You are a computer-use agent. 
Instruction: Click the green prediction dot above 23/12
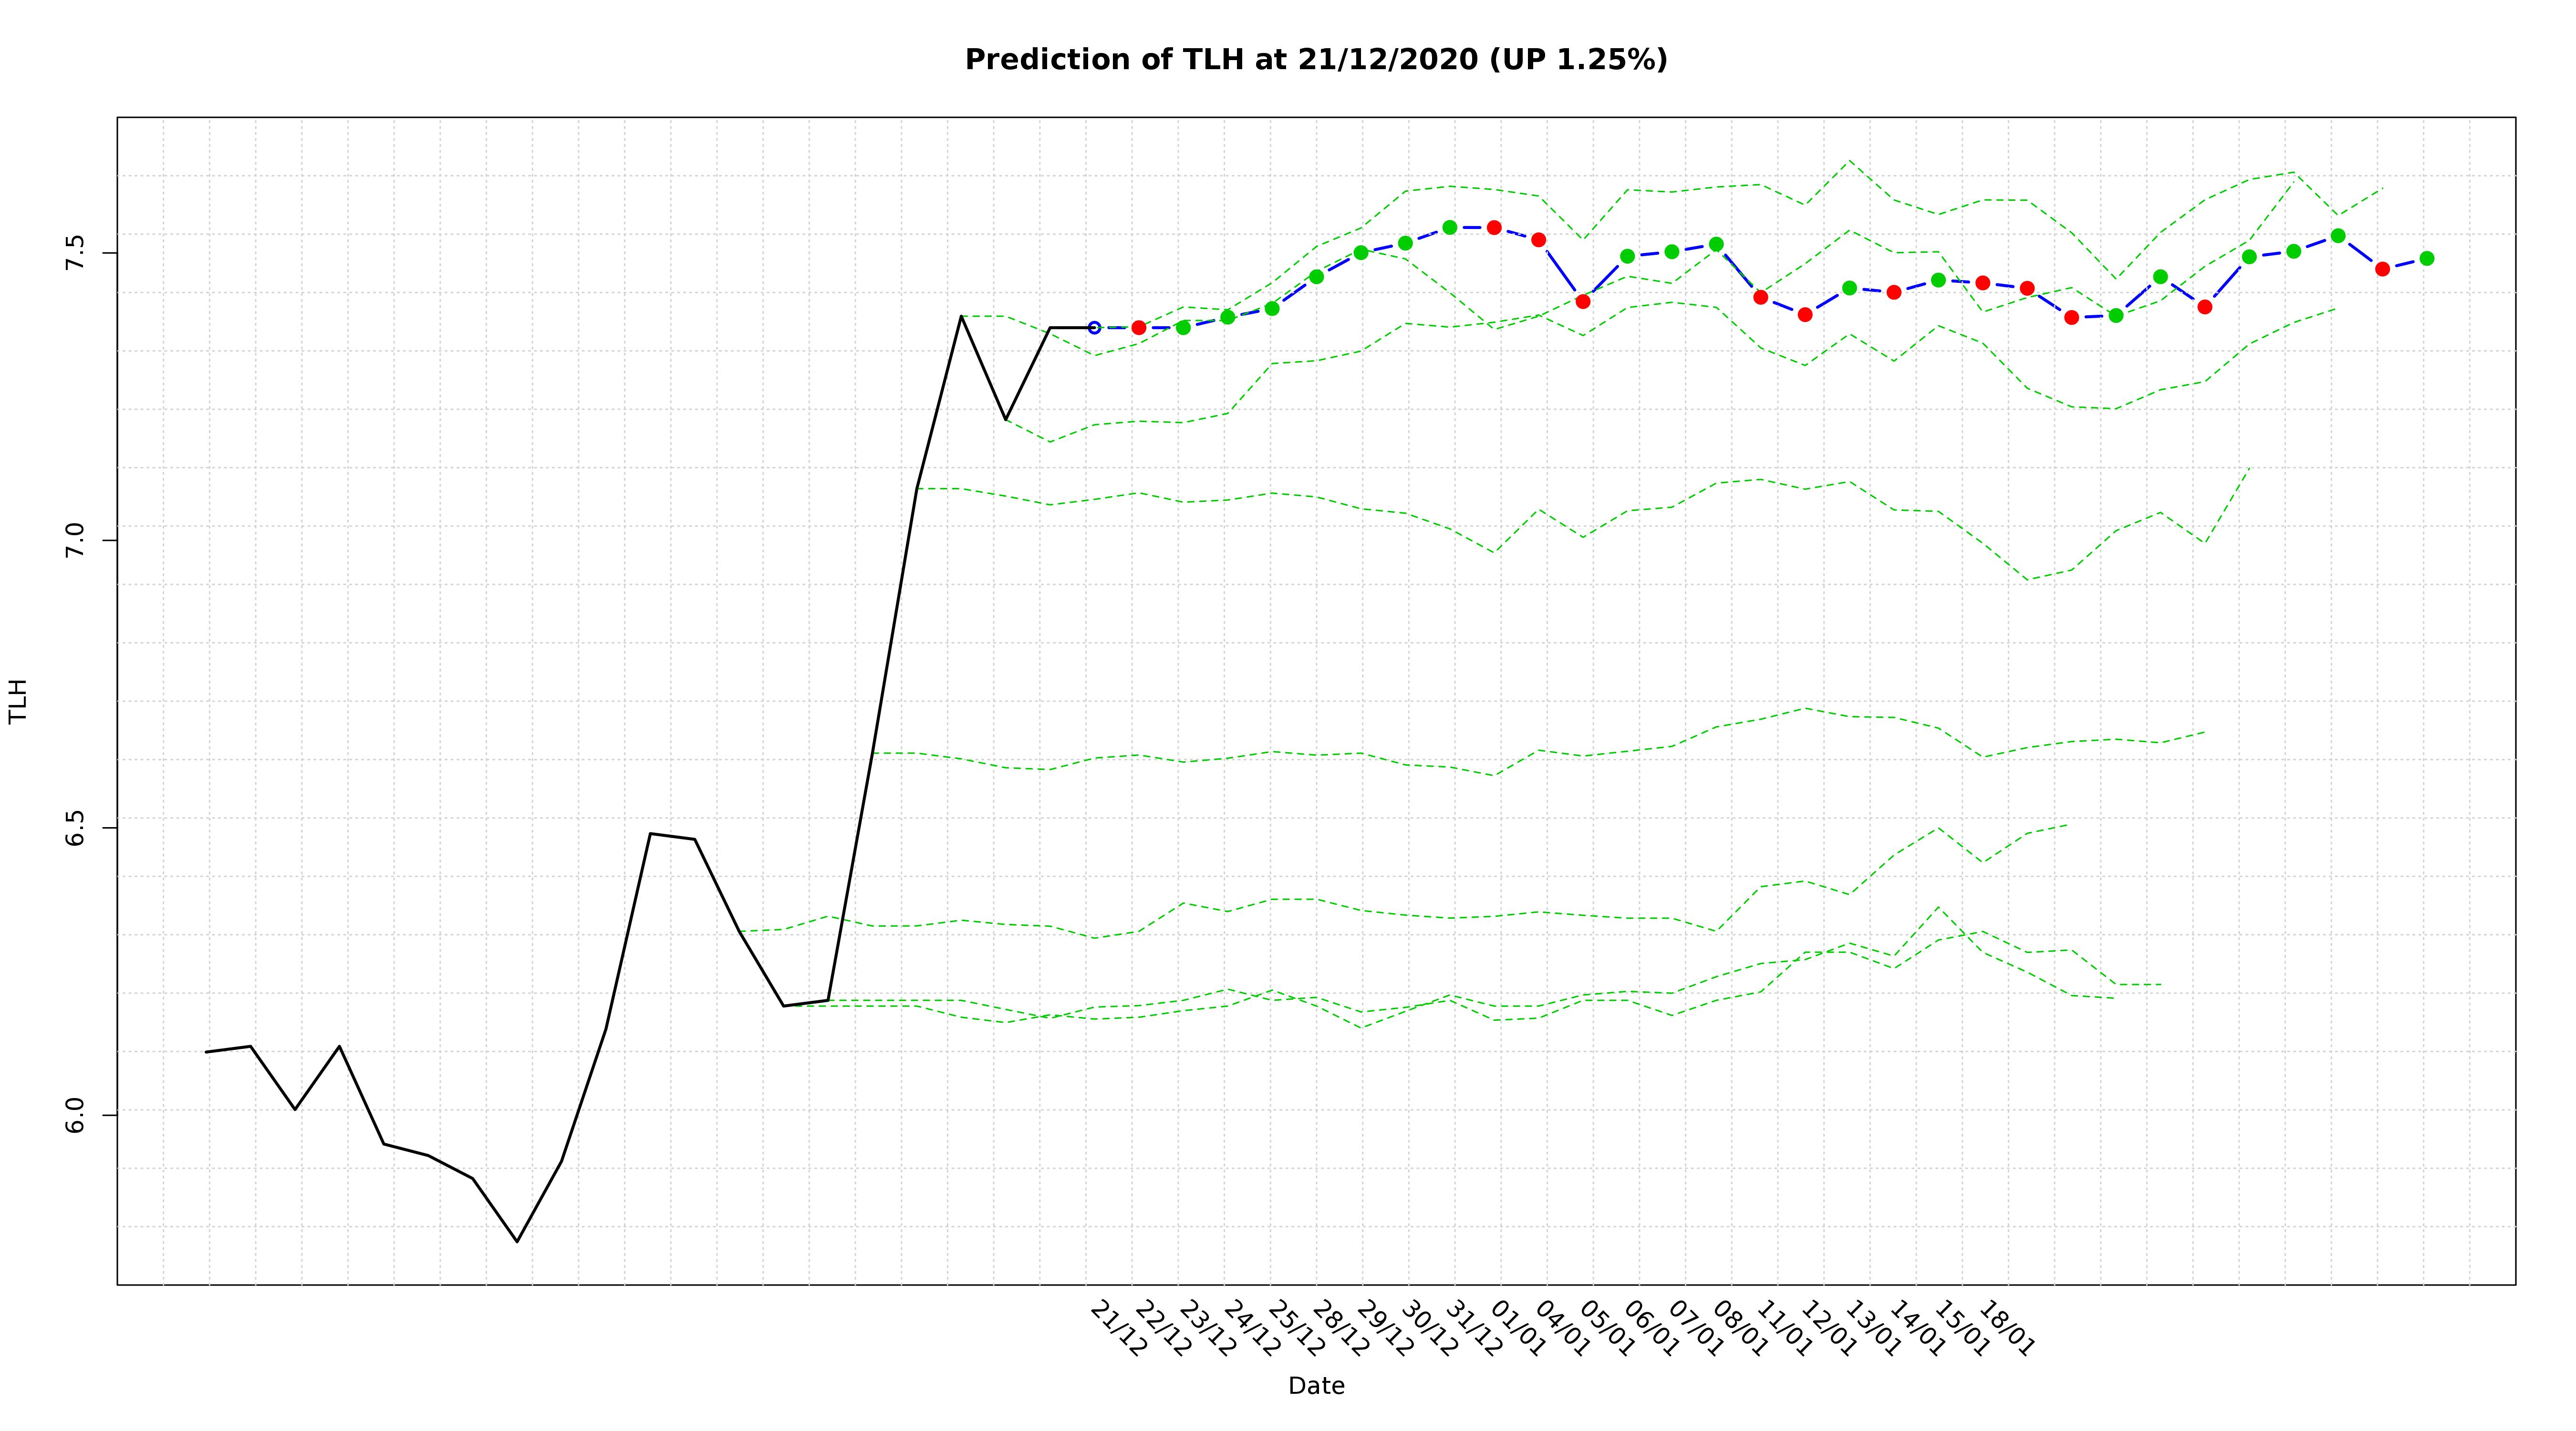coord(1183,327)
